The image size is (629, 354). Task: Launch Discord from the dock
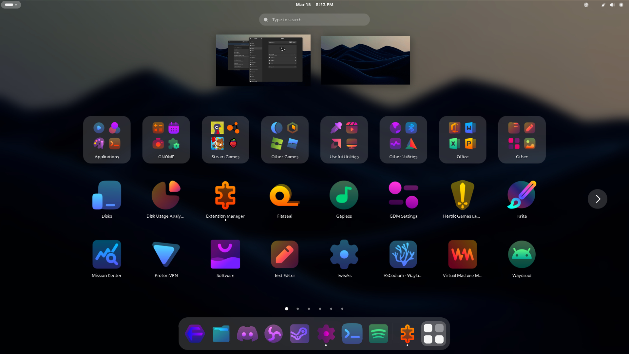tap(247, 334)
